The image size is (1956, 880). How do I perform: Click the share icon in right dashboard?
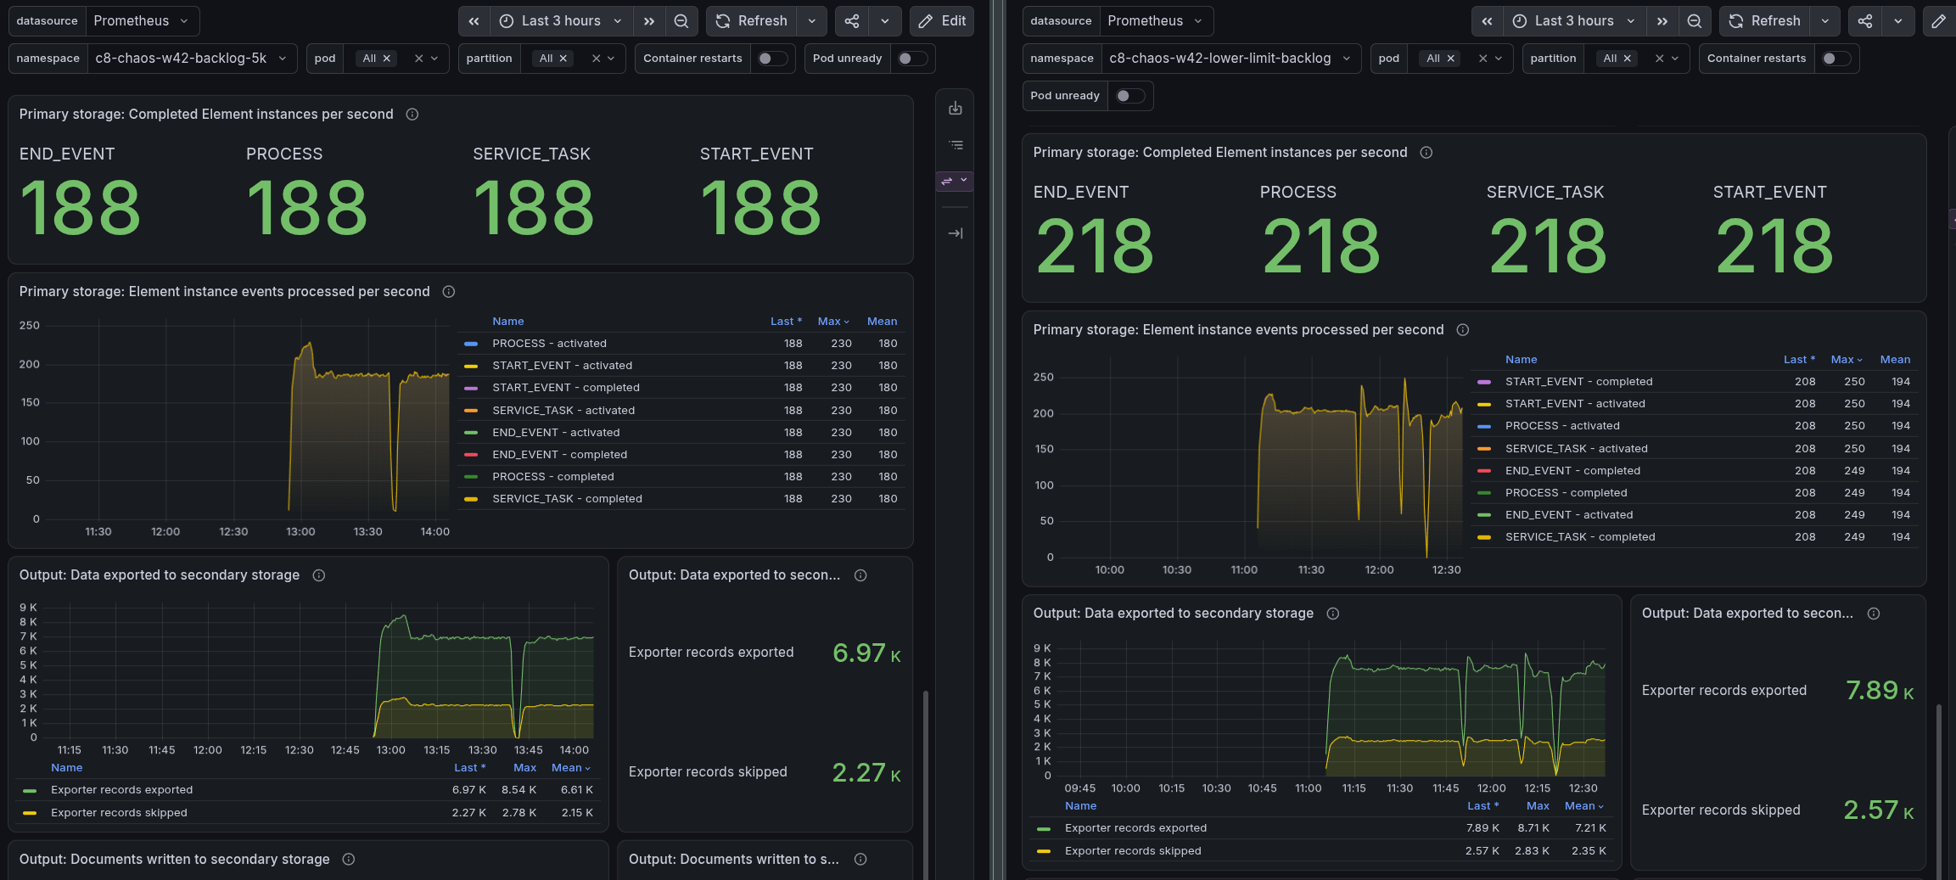click(x=1865, y=21)
